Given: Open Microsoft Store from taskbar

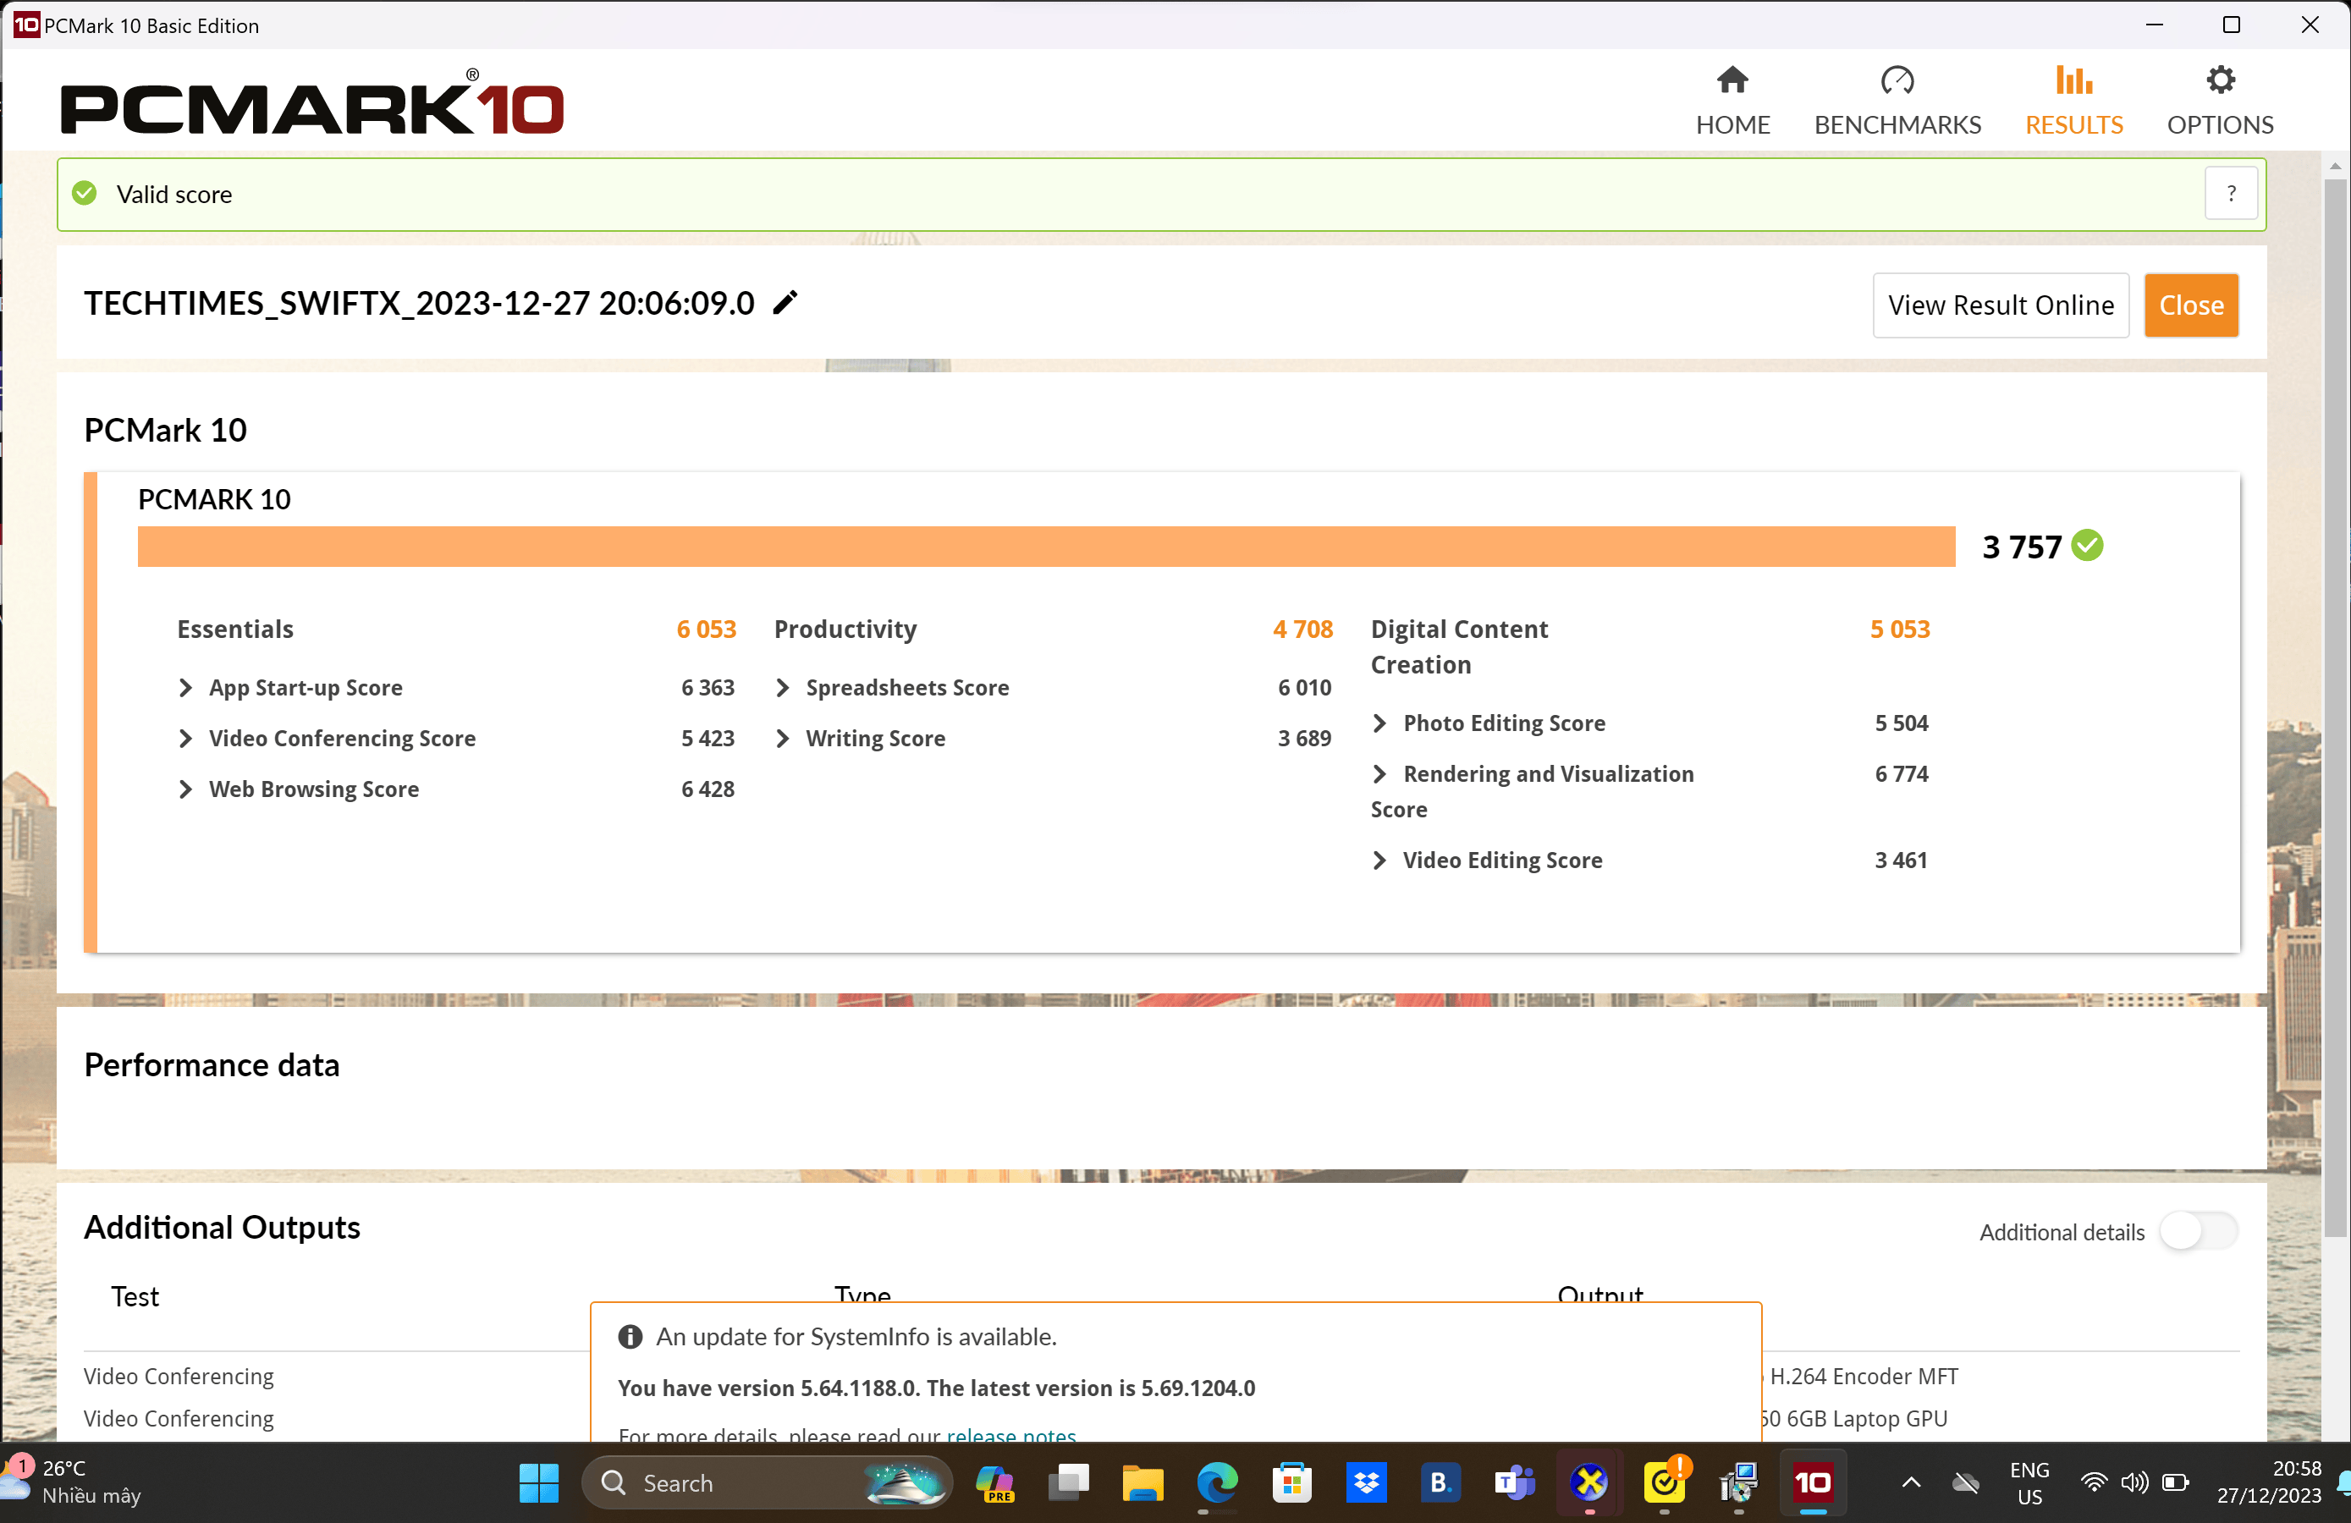Looking at the screenshot, I should pos(1292,1482).
